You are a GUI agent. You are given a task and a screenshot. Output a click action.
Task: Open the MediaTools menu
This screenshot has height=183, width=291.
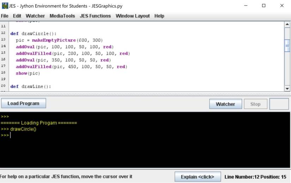tap(62, 16)
